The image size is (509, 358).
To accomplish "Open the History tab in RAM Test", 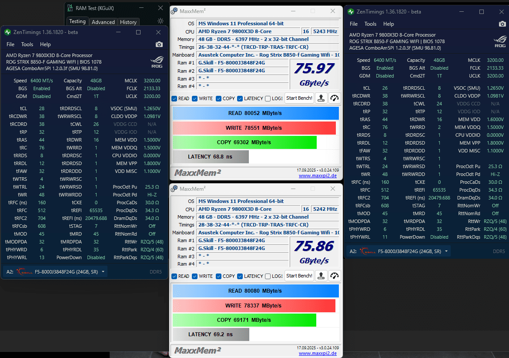I will 128,22.
